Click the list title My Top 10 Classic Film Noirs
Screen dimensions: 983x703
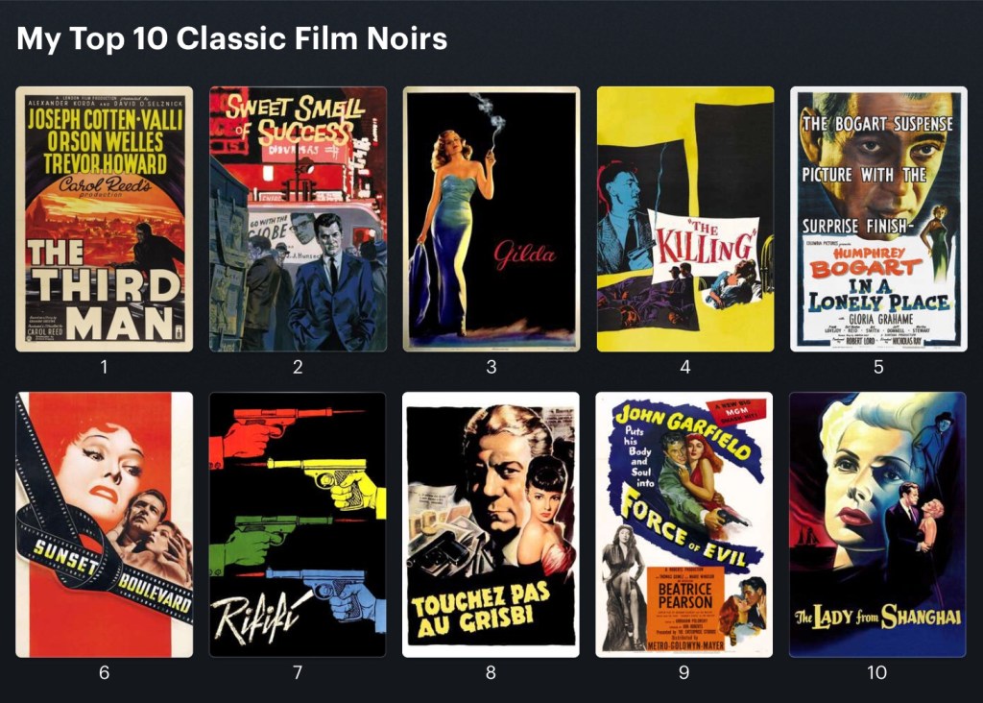pos(232,38)
